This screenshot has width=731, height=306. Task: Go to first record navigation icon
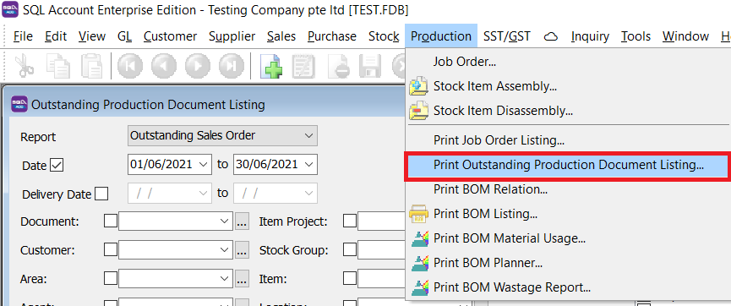pyautogui.click(x=130, y=65)
